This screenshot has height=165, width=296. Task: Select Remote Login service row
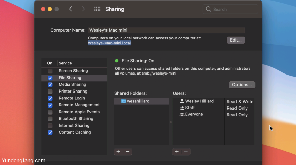click(x=74, y=98)
